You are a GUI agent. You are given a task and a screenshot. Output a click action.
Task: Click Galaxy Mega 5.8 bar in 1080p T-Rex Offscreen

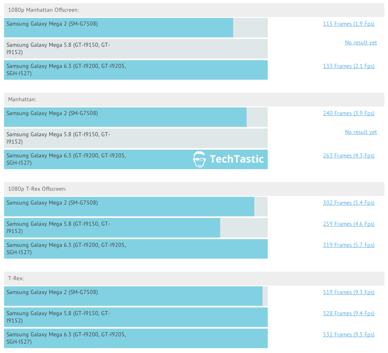136,228
